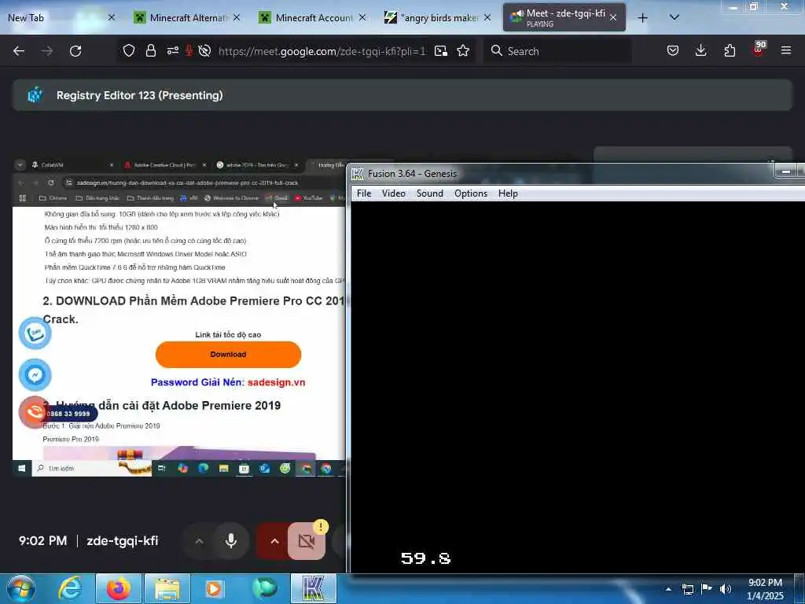This screenshot has width=805, height=604.
Task: Open the Windows 7 Start orb
Action: (x=20, y=589)
